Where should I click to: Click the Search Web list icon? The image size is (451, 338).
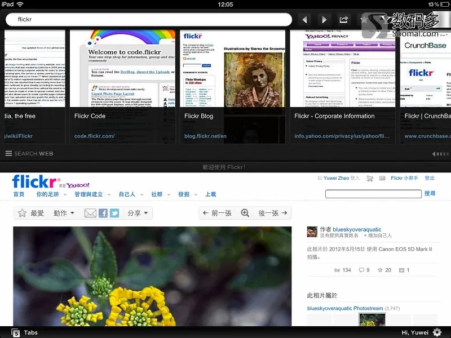(8, 153)
